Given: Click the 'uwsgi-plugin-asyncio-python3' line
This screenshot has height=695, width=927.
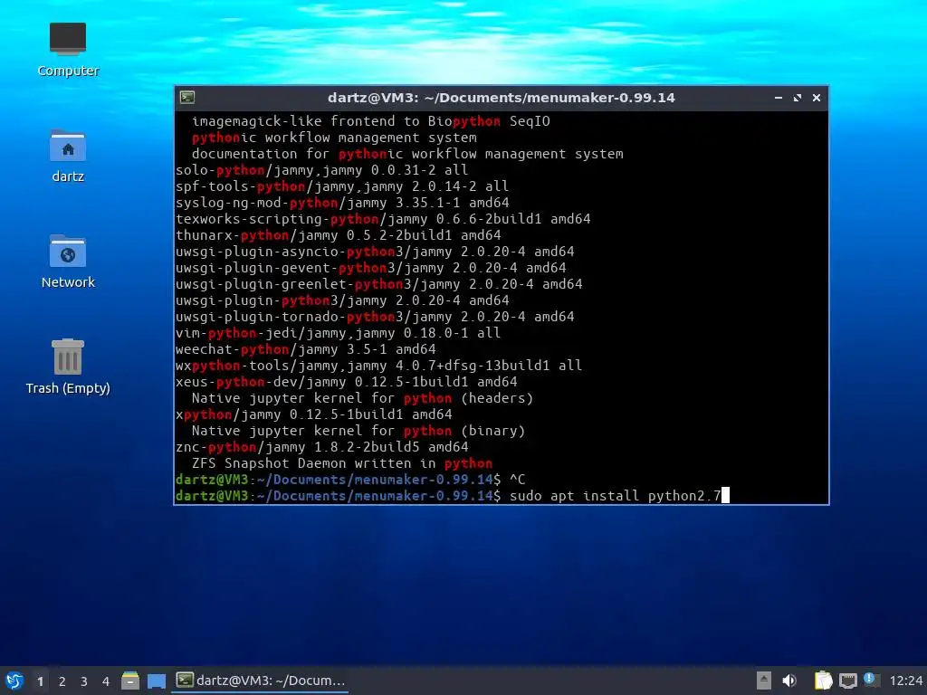Looking at the screenshot, I should tap(374, 252).
